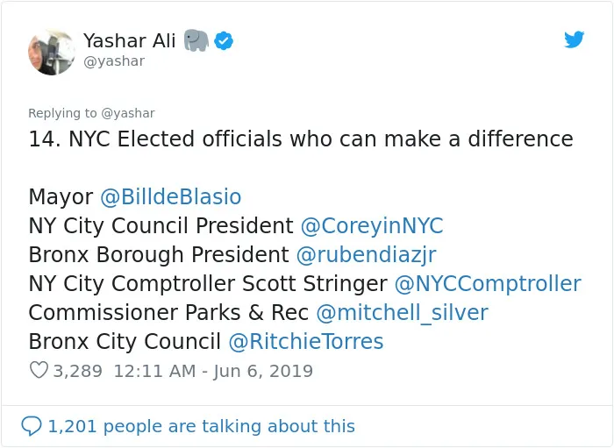Open the @rubendiazjr mention
Image resolution: width=614 pixels, height=448 pixels.
pos(366,255)
